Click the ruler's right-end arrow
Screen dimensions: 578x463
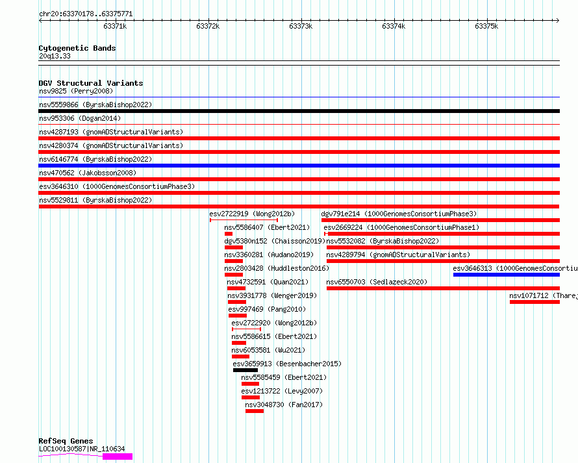coord(558,21)
